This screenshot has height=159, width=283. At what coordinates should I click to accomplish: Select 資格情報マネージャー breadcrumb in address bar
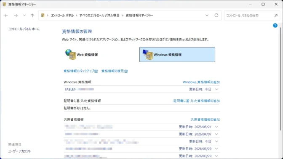pos(139,15)
